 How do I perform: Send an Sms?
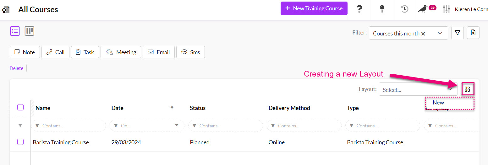190,52
